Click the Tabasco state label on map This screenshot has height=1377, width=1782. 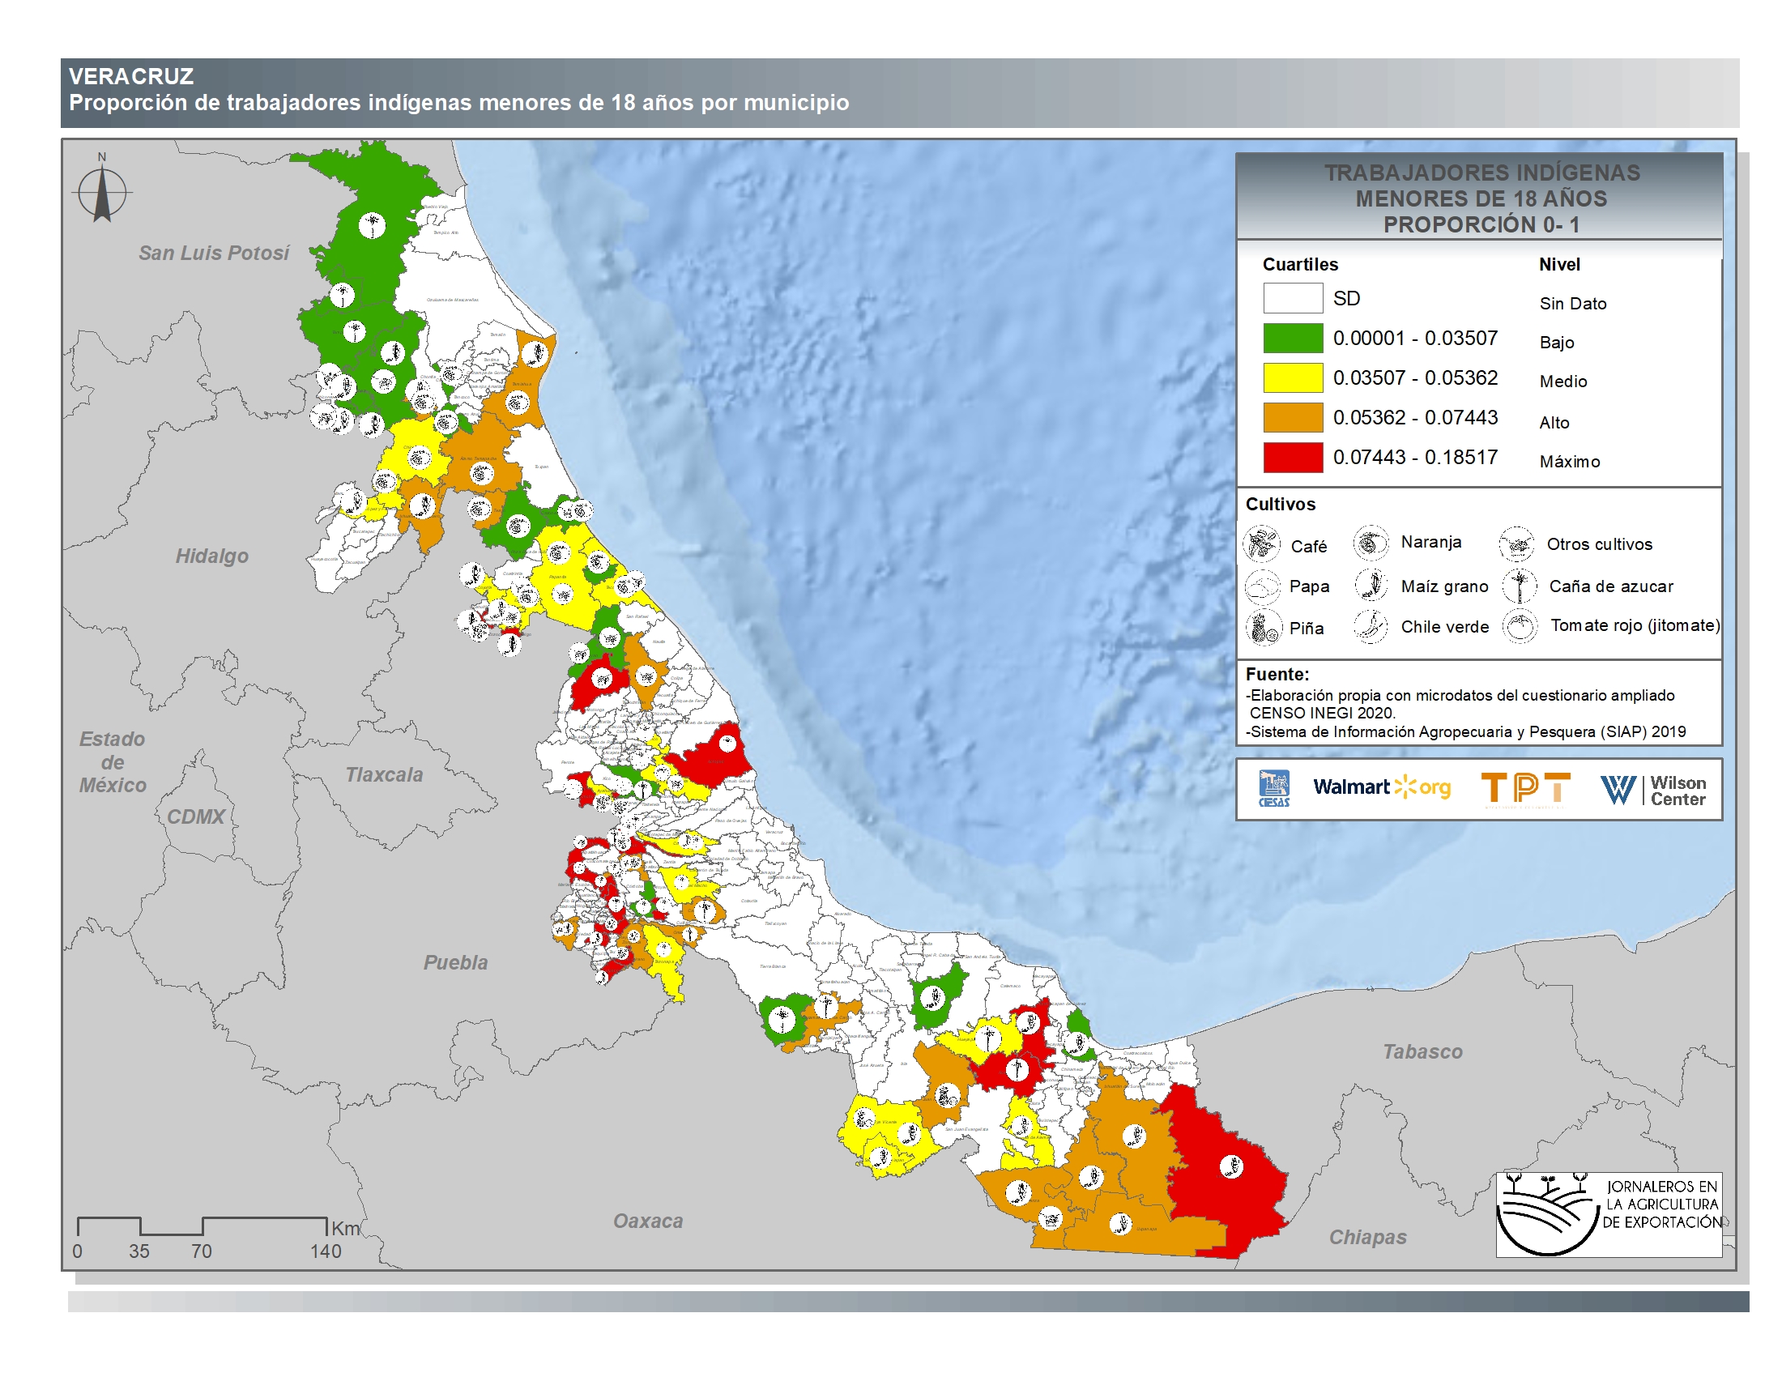tap(1422, 1051)
